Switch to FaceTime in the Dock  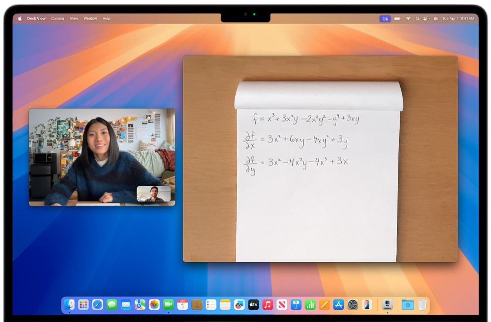tap(168, 304)
